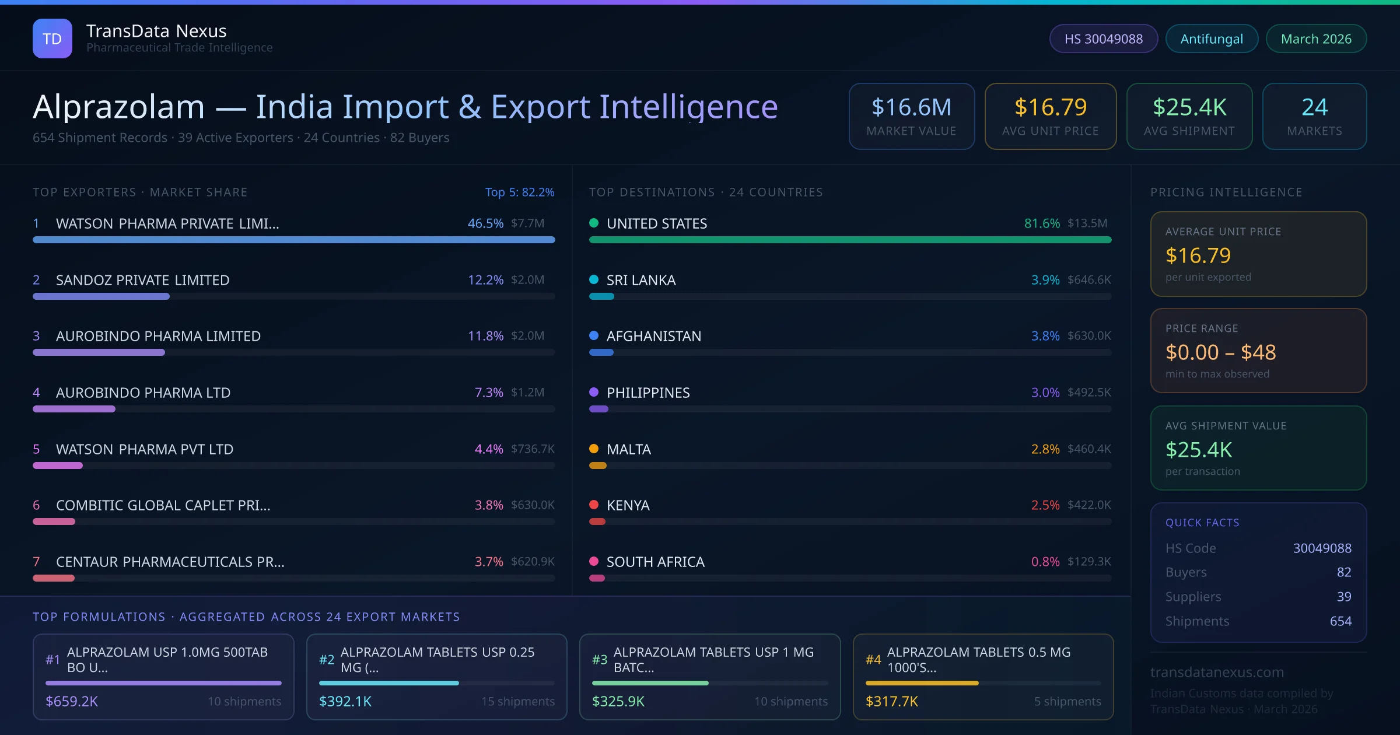
Task: Click the United States destination dot
Action: click(x=594, y=223)
